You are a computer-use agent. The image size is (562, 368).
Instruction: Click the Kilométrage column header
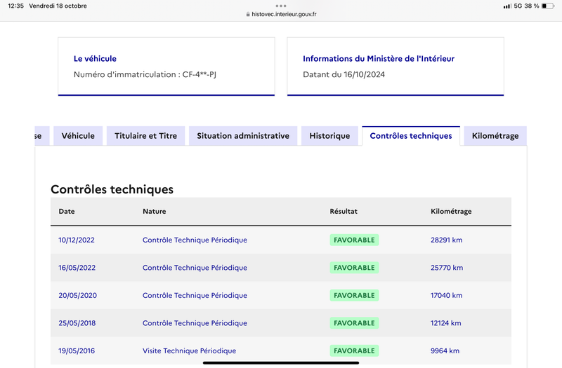(451, 212)
